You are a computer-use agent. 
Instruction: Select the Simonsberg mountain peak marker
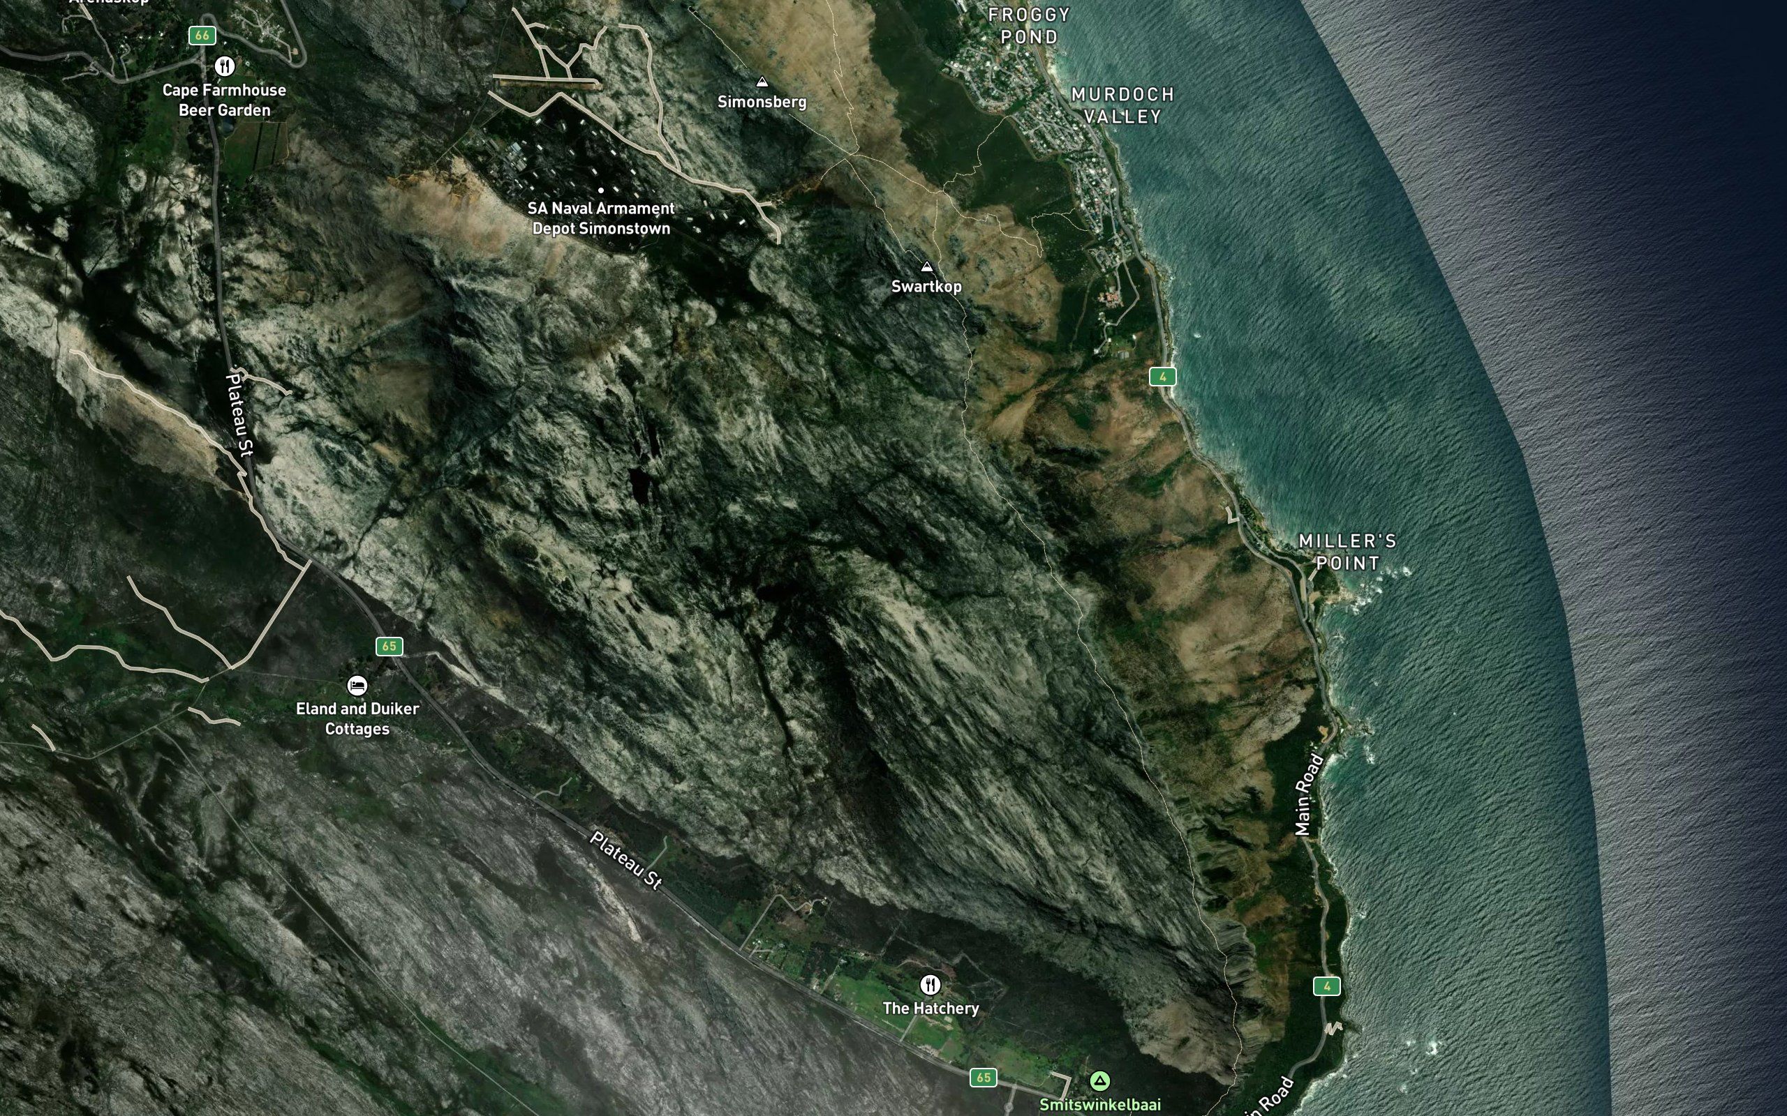point(762,82)
